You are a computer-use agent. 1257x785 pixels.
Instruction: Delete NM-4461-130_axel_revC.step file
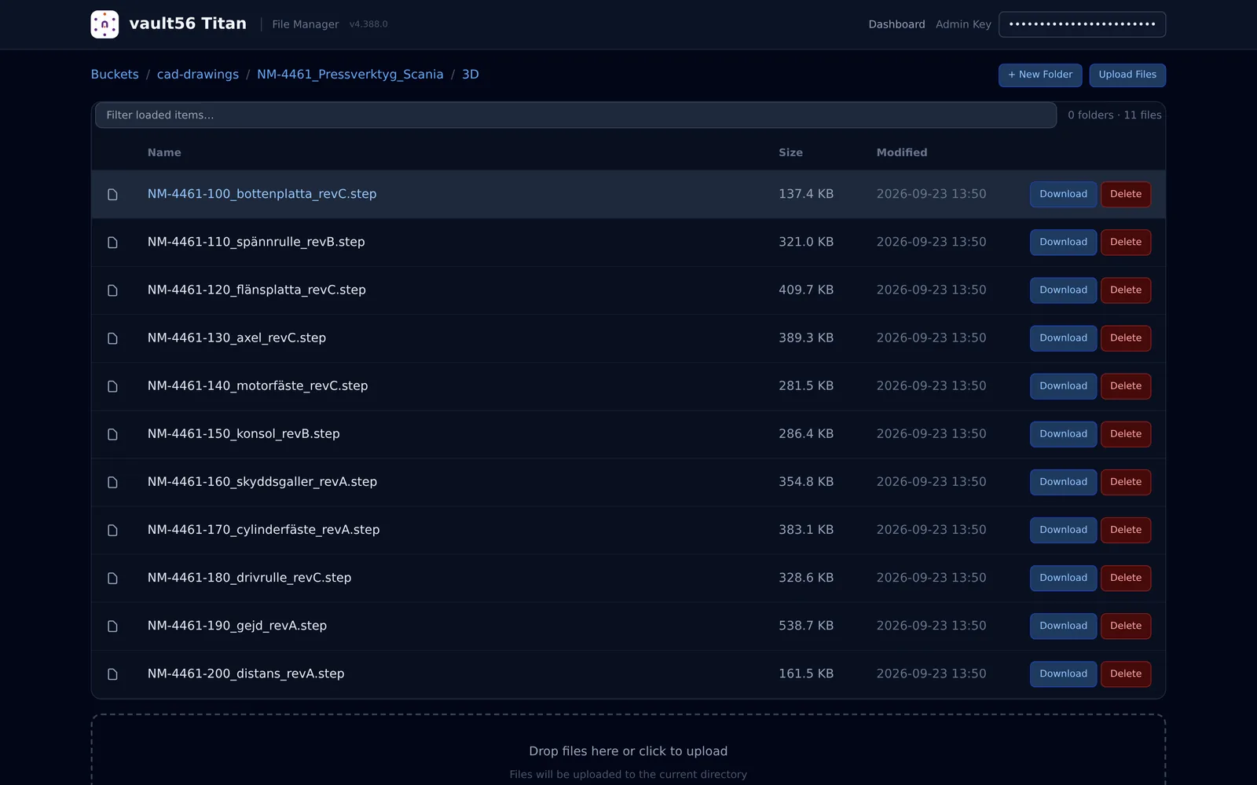(1126, 338)
